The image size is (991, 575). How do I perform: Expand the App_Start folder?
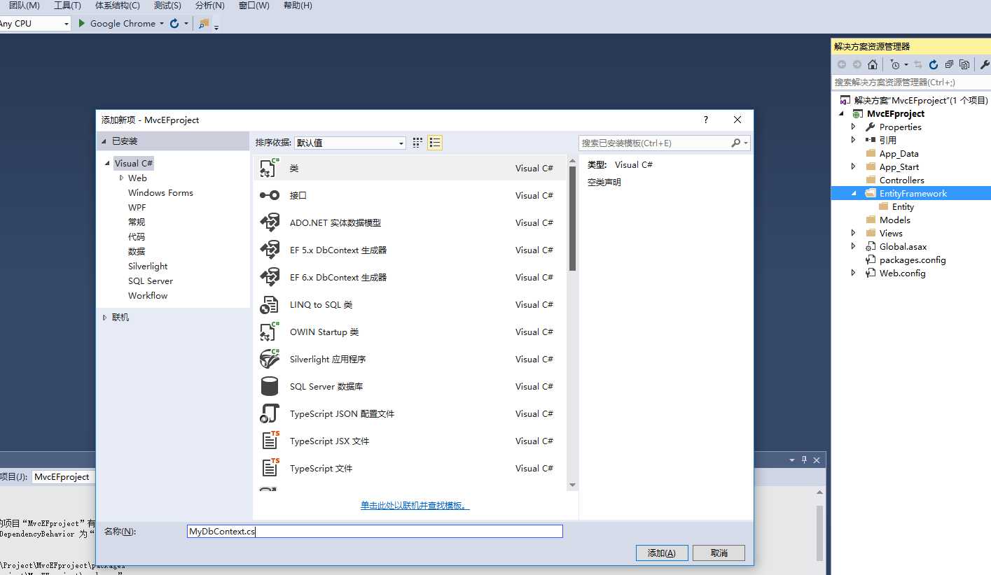coord(853,166)
